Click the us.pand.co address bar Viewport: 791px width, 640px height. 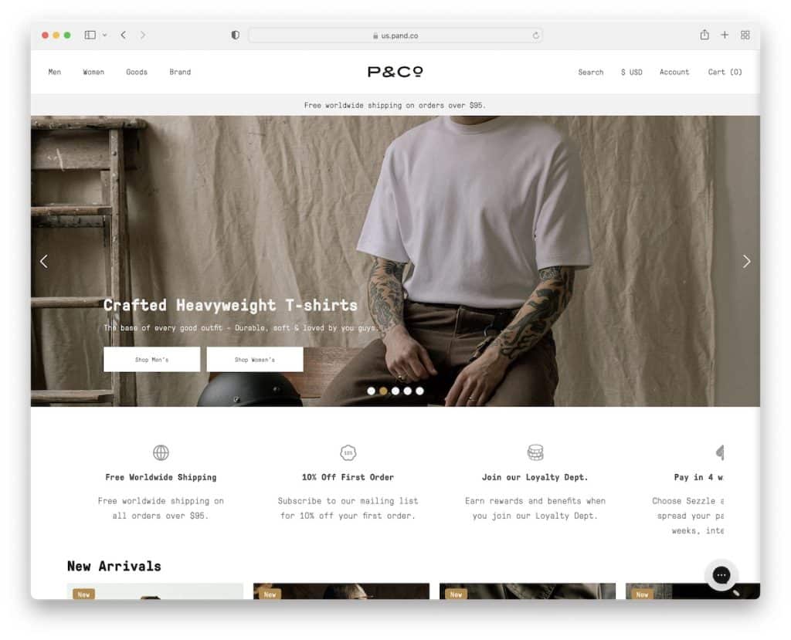[395, 36]
